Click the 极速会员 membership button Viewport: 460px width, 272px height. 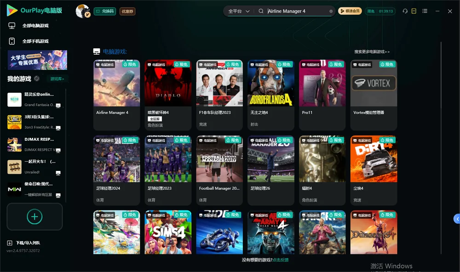pyautogui.click(x=350, y=11)
